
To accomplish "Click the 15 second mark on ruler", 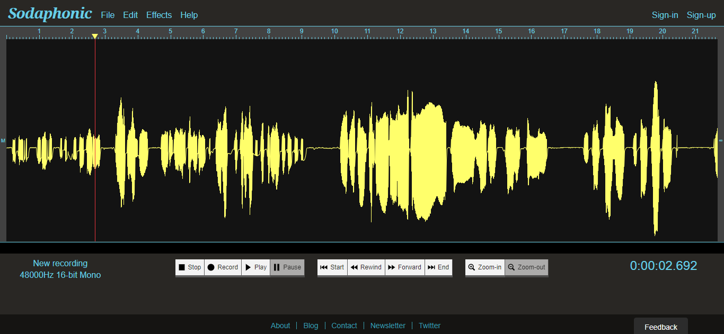I will tap(499, 32).
